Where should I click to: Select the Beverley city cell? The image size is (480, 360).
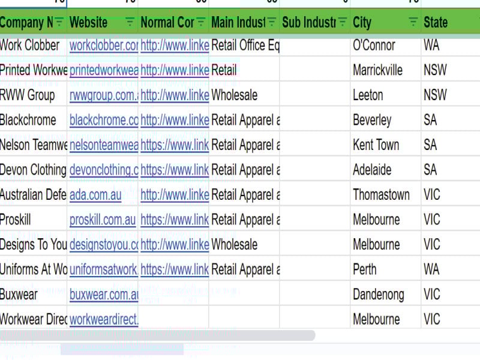[385, 119]
